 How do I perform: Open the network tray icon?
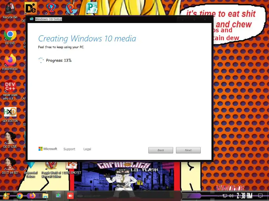(225, 196)
